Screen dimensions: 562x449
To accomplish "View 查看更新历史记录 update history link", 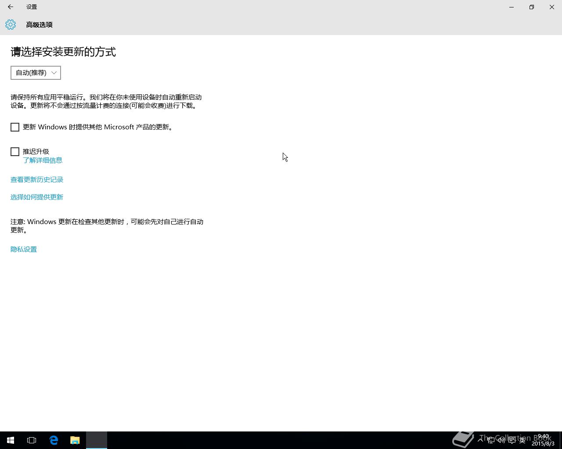I will pyautogui.click(x=37, y=180).
